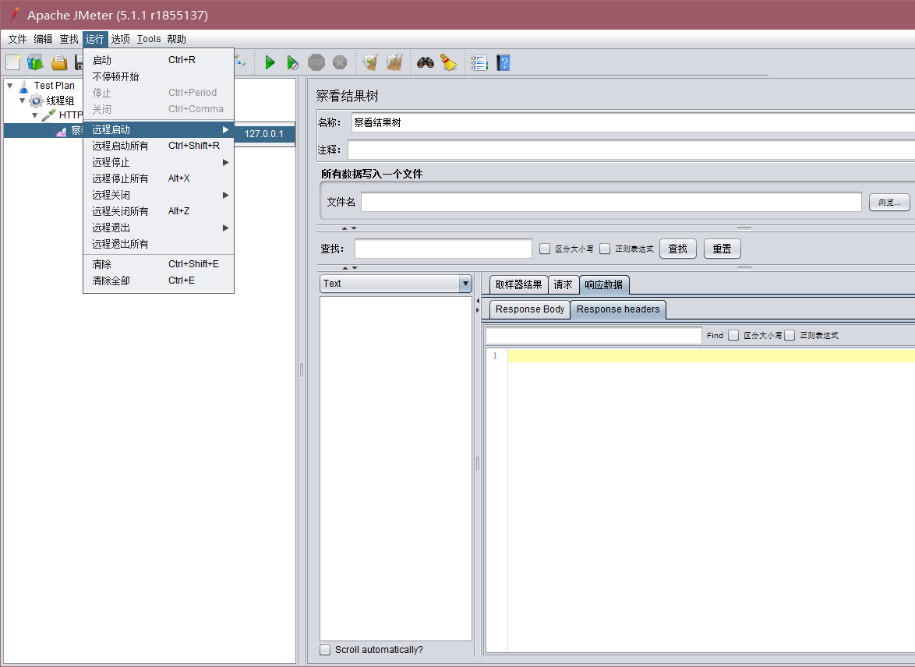Open the Templates toolbar icon

point(36,62)
